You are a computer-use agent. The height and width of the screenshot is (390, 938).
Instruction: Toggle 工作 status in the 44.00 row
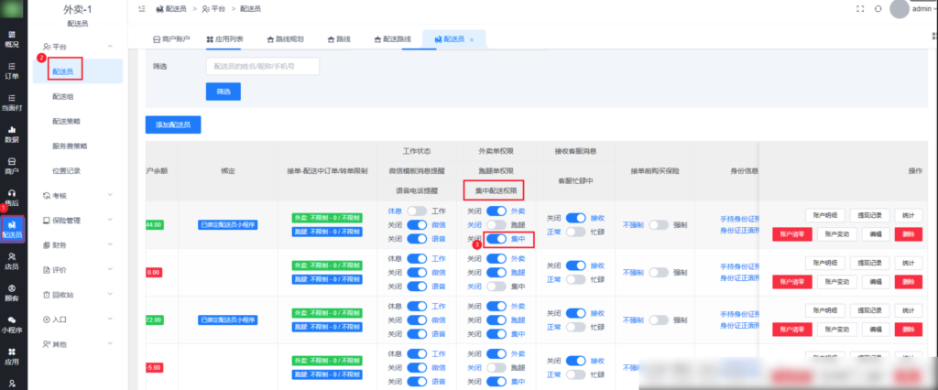click(417, 211)
